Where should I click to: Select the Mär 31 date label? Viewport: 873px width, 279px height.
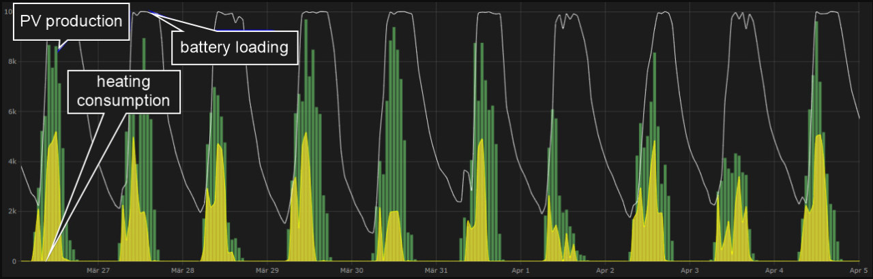point(436,270)
